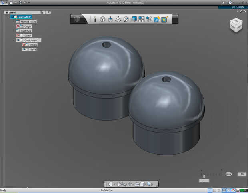This screenshot has width=248, height=193.
Task: Toggle the second status bar icon
Action: coord(214,191)
